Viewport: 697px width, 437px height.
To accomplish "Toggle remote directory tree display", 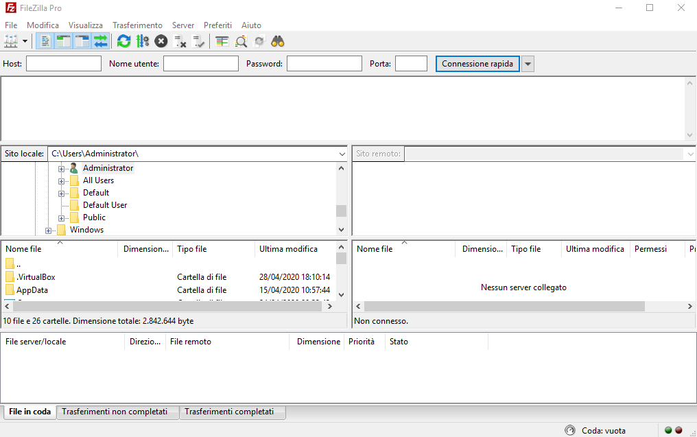I will coord(82,41).
